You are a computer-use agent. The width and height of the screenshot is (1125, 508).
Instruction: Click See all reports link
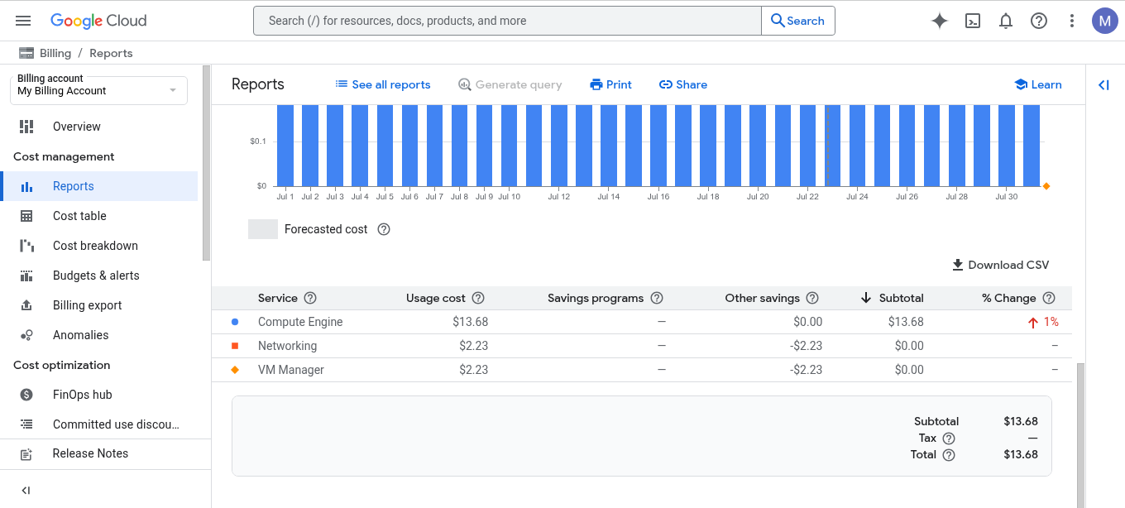[383, 84]
